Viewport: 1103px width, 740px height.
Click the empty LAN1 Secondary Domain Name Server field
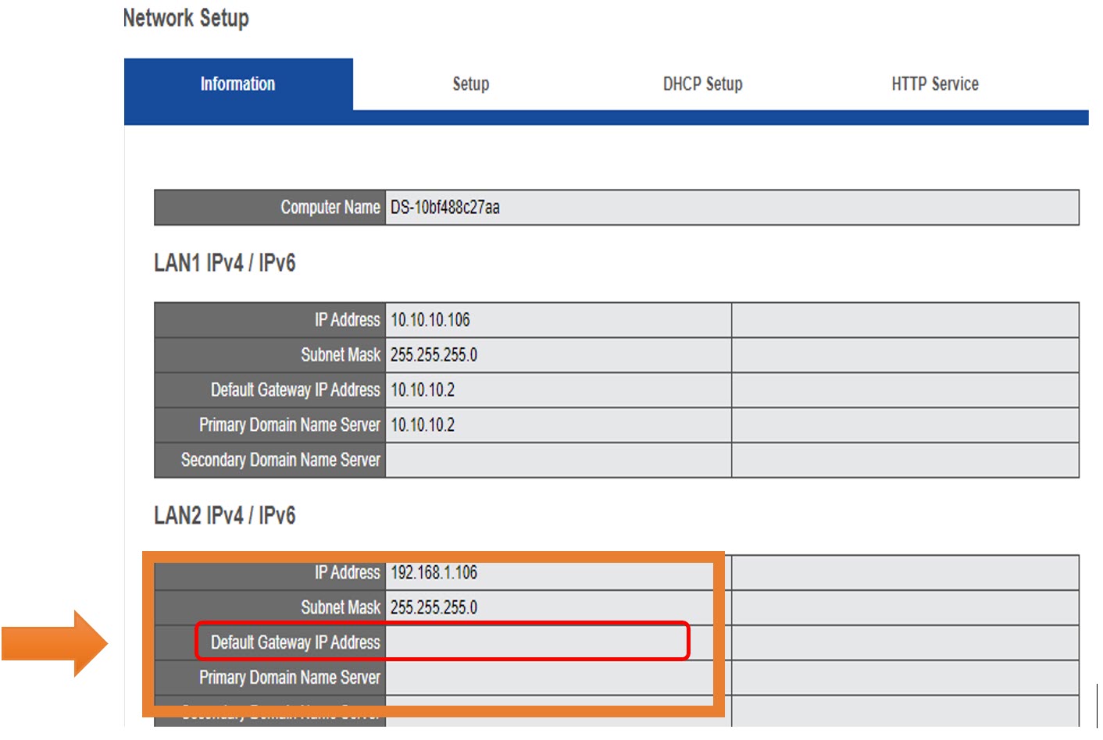coord(558,461)
